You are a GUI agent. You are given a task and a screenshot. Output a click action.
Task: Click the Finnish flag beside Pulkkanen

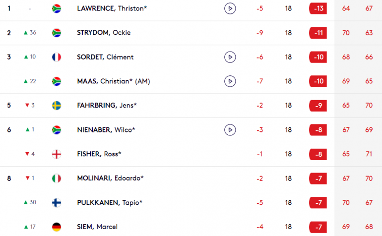click(x=57, y=203)
